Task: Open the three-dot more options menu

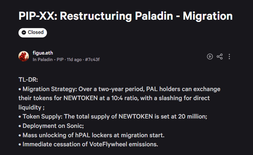Action: [x=229, y=56]
